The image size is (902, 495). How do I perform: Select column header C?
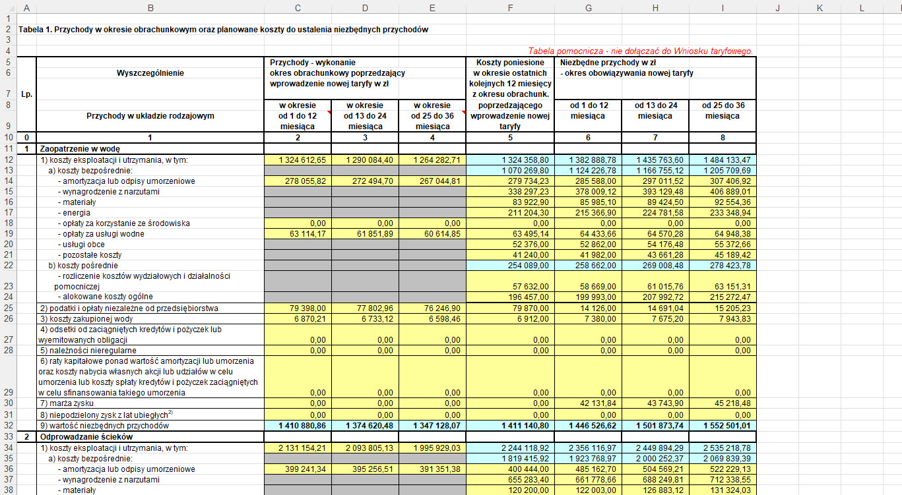(x=298, y=8)
